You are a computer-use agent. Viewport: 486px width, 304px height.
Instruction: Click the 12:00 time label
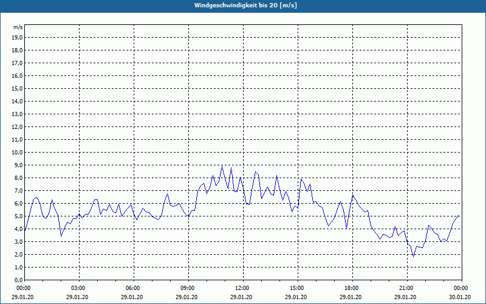pyautogui.click(x=244, y=288)
